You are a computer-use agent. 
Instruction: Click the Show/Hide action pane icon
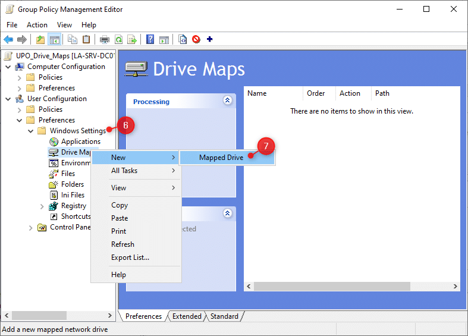pyautogui.click(x=164, y=39)
